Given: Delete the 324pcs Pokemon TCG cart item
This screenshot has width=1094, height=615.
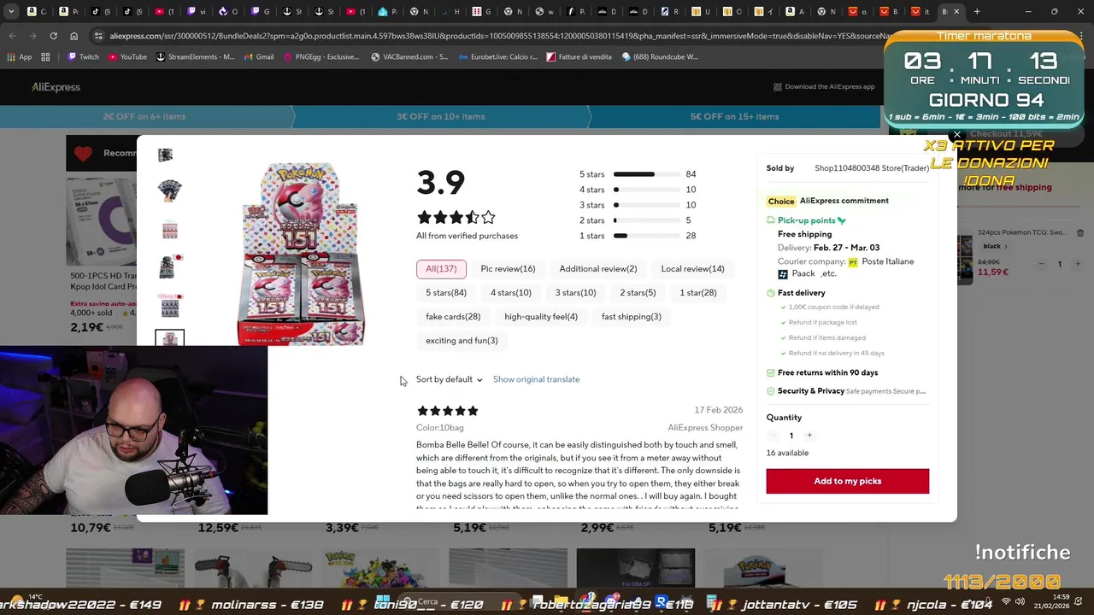Looking at the screenshot, I should [x=1079, y=232].
